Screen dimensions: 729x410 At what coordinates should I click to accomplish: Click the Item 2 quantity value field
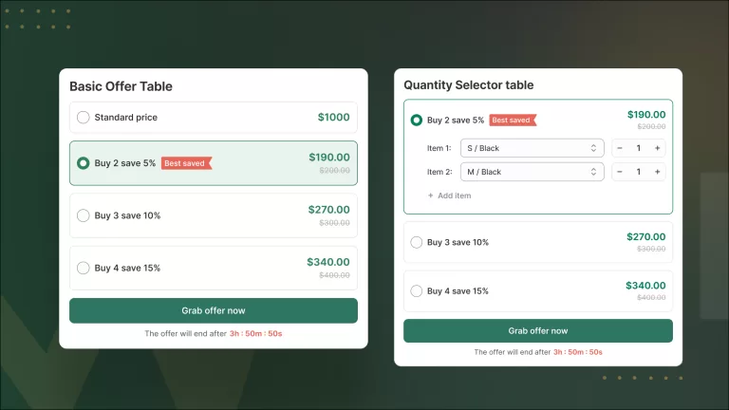point(639,172)
